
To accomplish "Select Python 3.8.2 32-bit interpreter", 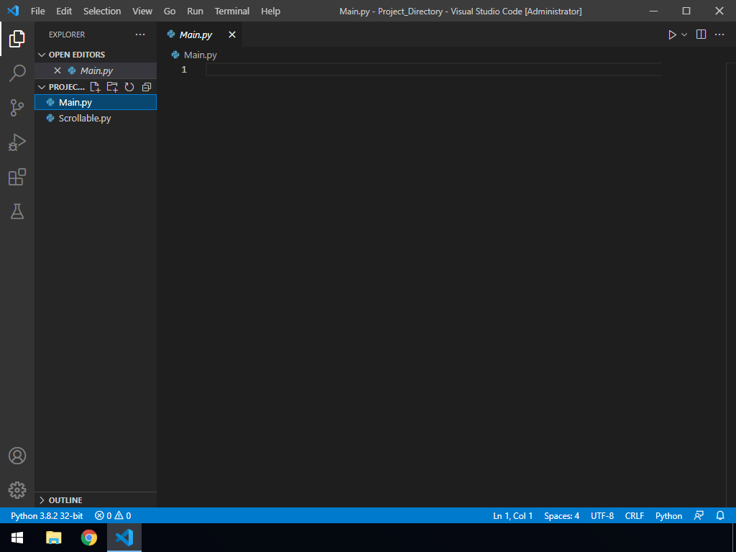I will [x=47, y=515].
